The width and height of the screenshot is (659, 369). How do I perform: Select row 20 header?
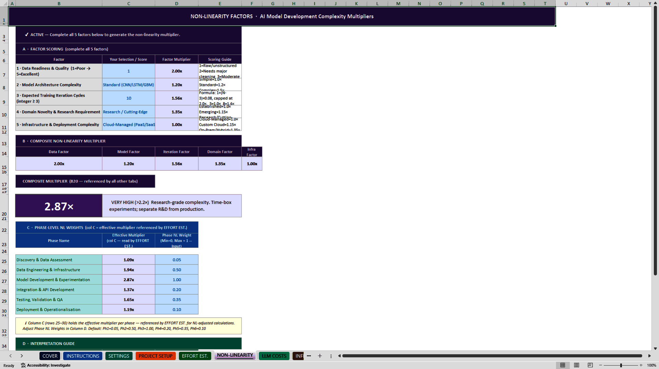4,206
